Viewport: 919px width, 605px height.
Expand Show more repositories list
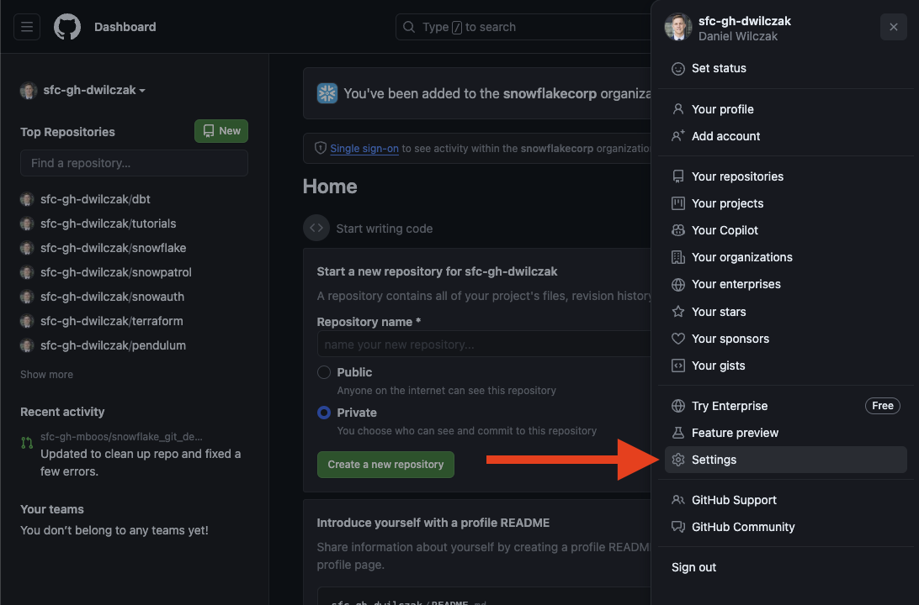47,375
